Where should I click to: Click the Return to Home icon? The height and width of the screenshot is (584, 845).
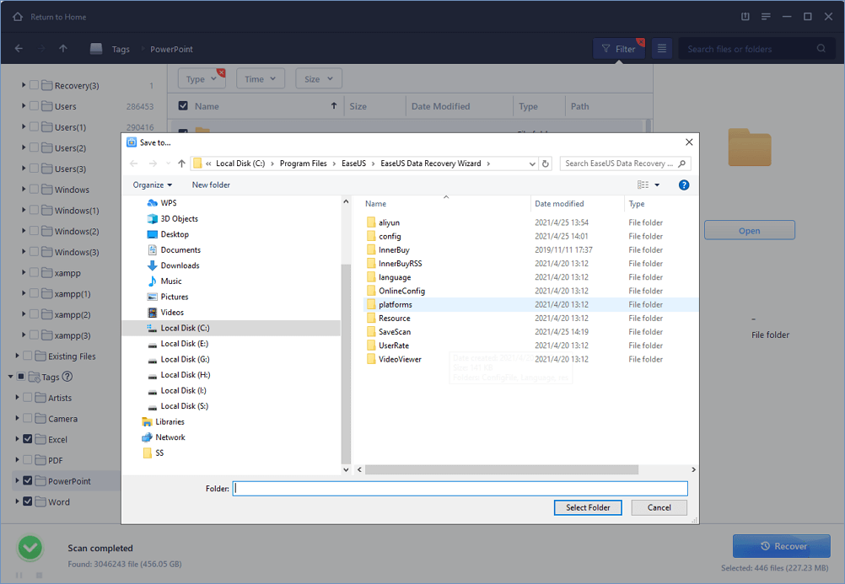18,17
